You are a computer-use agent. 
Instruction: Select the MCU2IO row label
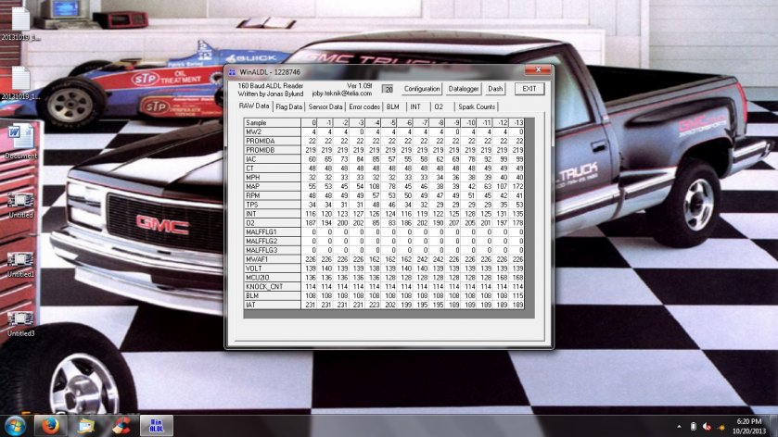pyautogui.click(x=272, y=277)
